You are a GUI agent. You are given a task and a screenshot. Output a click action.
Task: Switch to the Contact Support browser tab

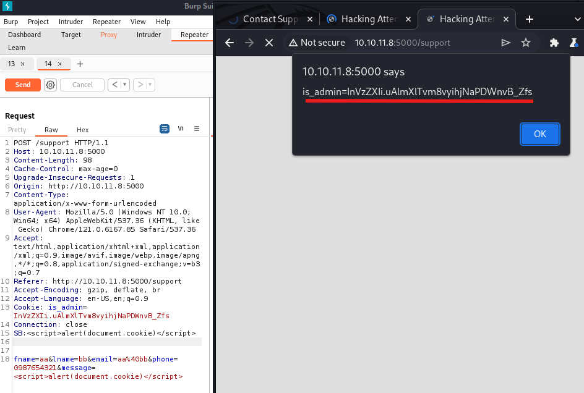pyautogui.click(x=270, y=19)
